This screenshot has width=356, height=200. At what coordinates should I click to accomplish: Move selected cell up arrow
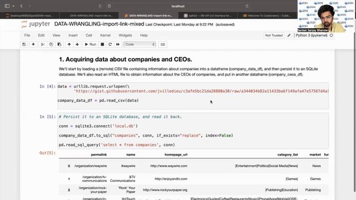pyautogui.click(x=69, y=44)
